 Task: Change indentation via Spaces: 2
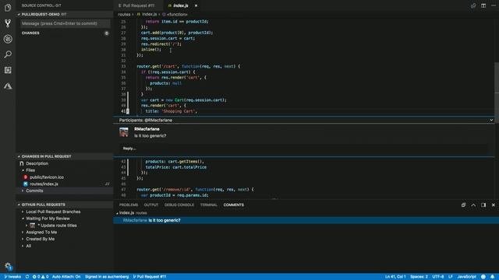(x=419, y=277)
